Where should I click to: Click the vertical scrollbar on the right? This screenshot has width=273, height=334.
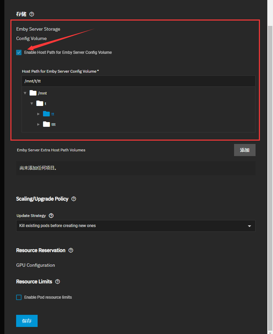(270, 168)
